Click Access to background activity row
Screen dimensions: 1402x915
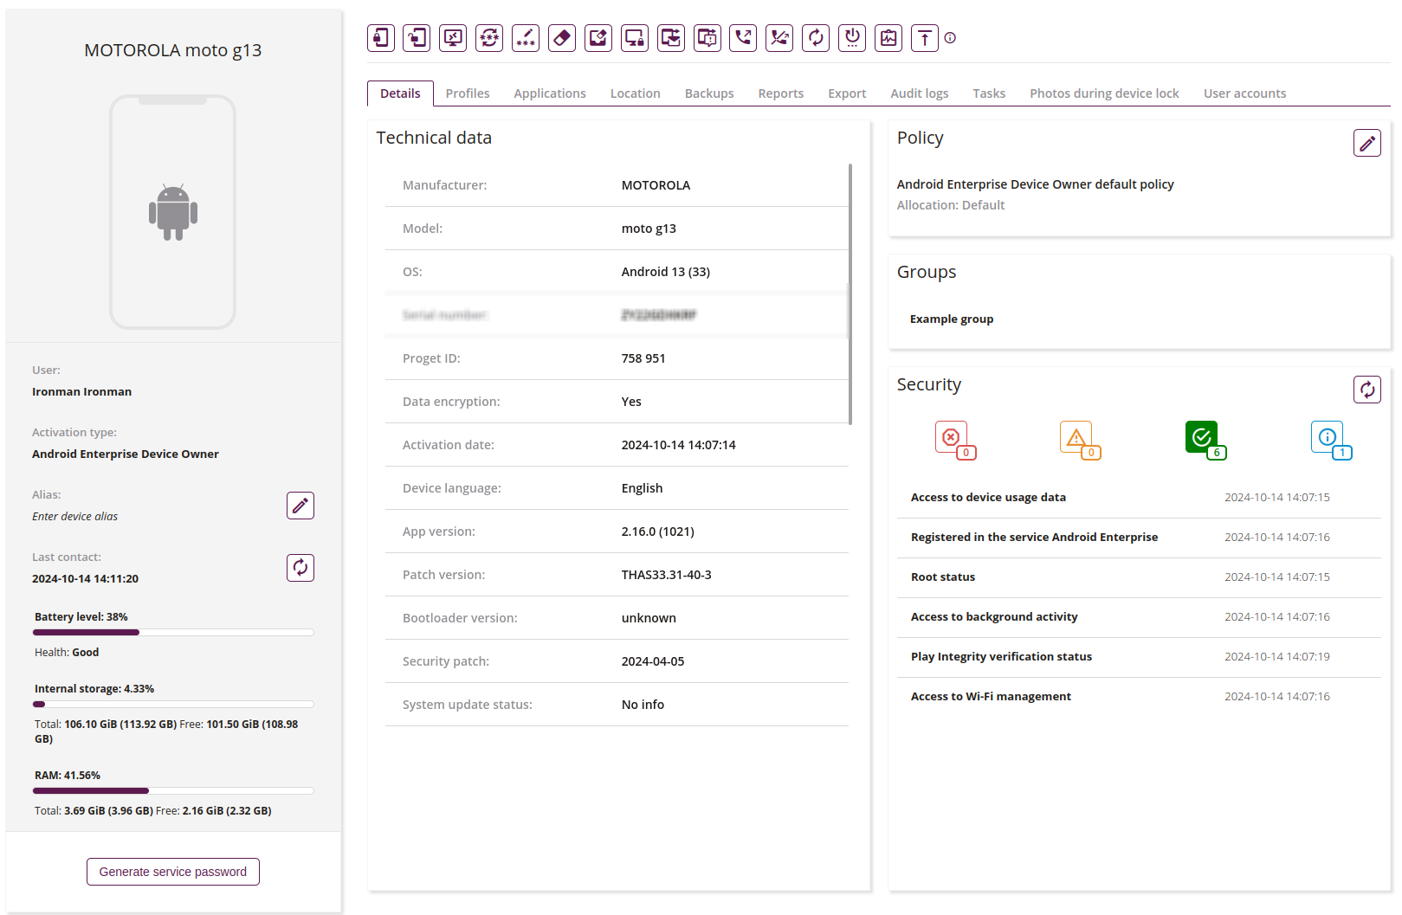point(1139,617)
